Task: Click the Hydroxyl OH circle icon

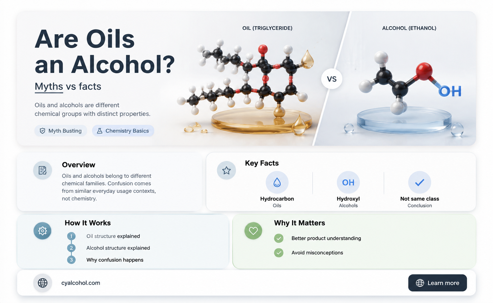Action: 348,183
